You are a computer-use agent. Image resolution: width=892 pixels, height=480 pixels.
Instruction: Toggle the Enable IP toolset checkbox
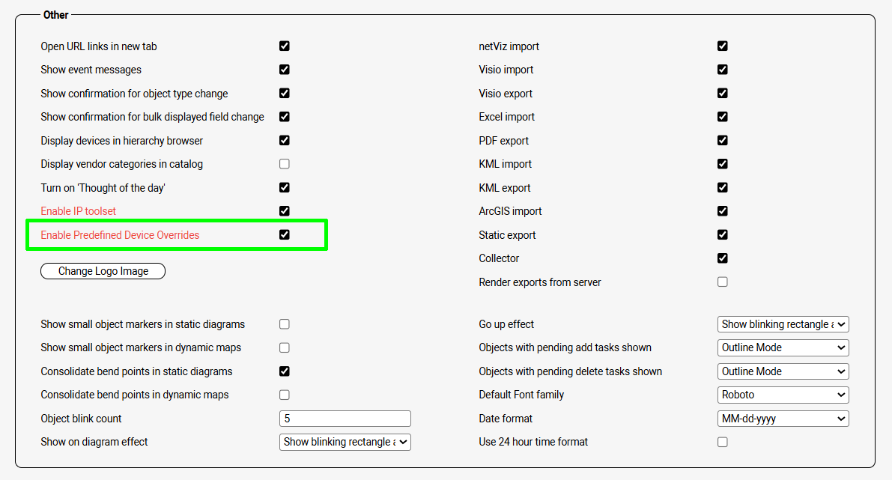[x=285, y=211]
